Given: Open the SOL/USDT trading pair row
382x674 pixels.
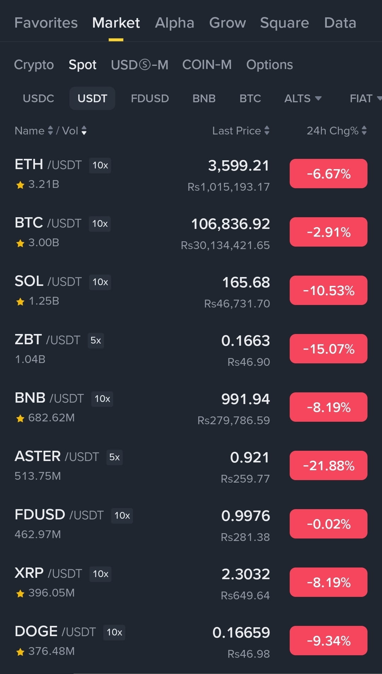Looking at the screenshot, I should [x=191, y=291].
